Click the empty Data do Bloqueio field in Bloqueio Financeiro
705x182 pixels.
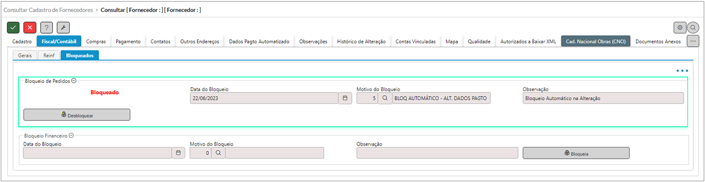pos(97,153)
